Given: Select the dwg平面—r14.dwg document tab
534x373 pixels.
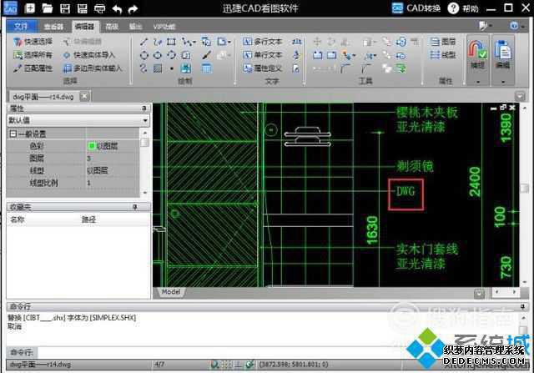Looking at the screenshot, I should click(43, 97).
